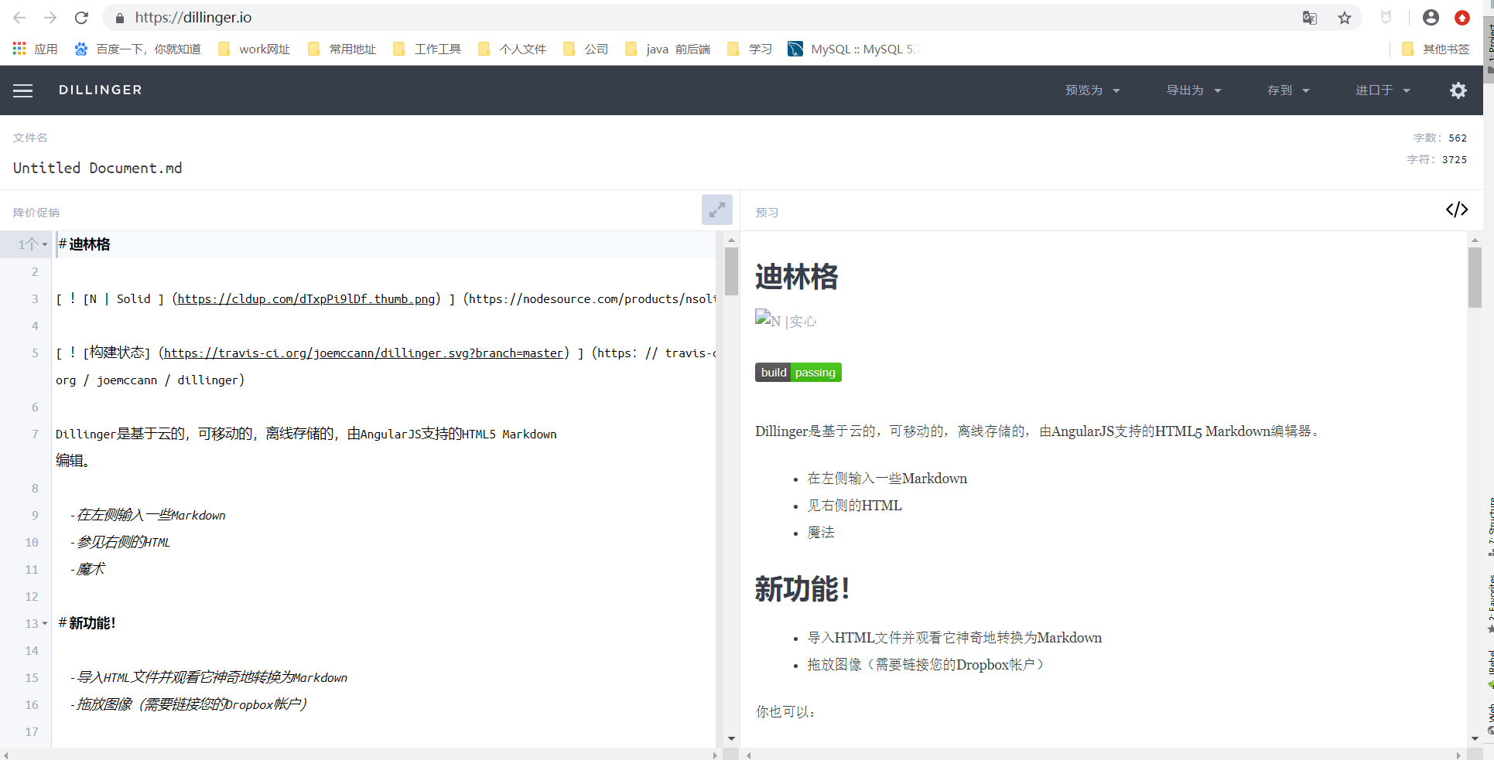The image size is (1494, 760).
Task: Click the 降价促销 editor pane label
Action: [36, 213]
